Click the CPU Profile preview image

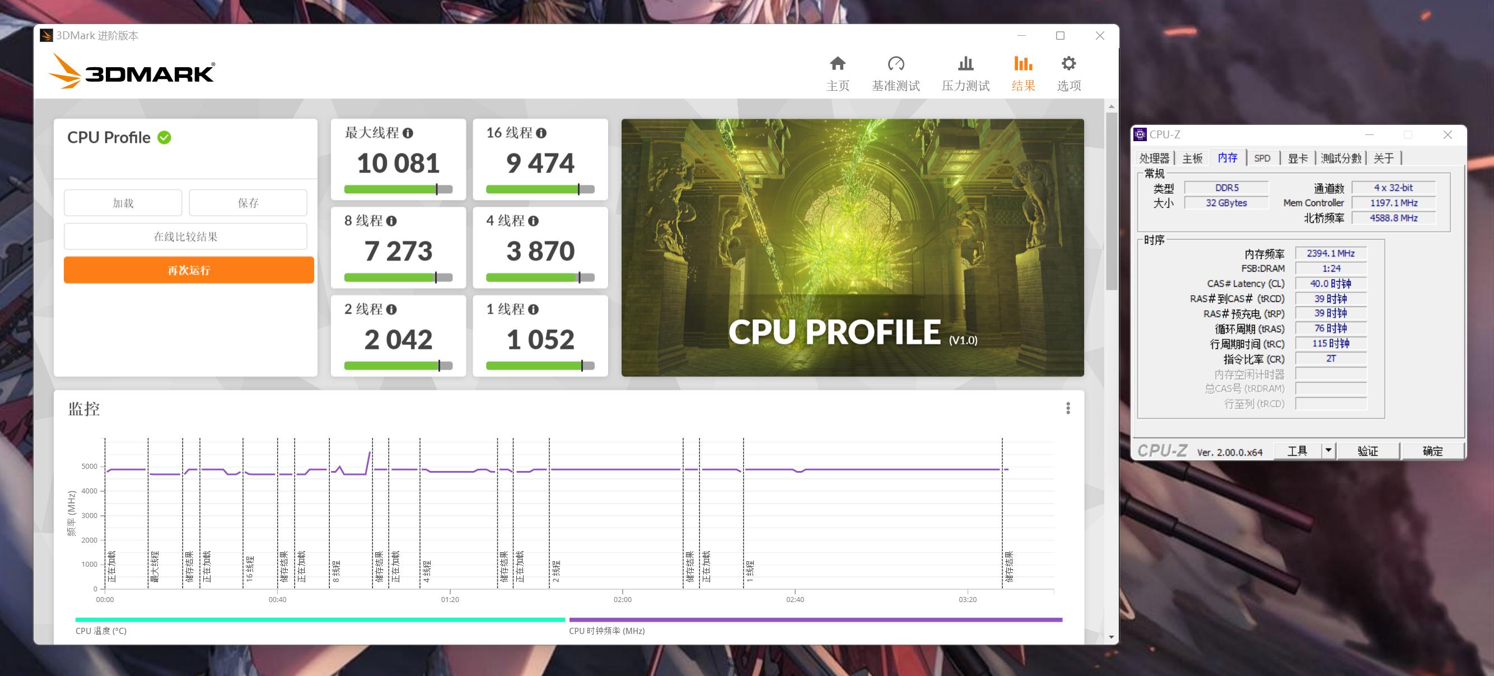click(852, 248)
